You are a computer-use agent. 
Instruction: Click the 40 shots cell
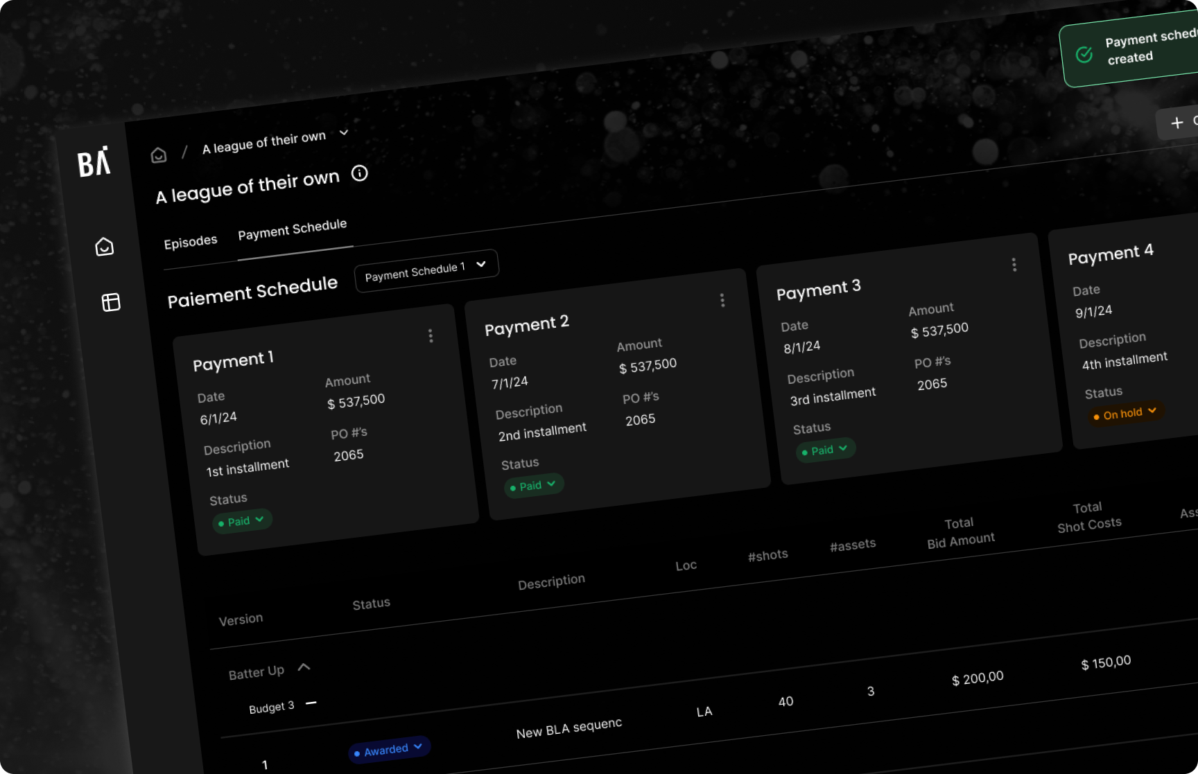(785, 702)
